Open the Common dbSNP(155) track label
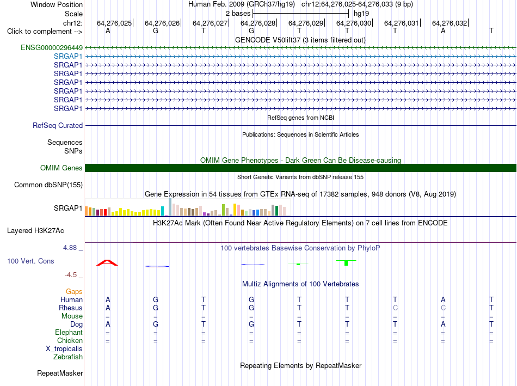This screenshot has width=517, height=386. 48,185
